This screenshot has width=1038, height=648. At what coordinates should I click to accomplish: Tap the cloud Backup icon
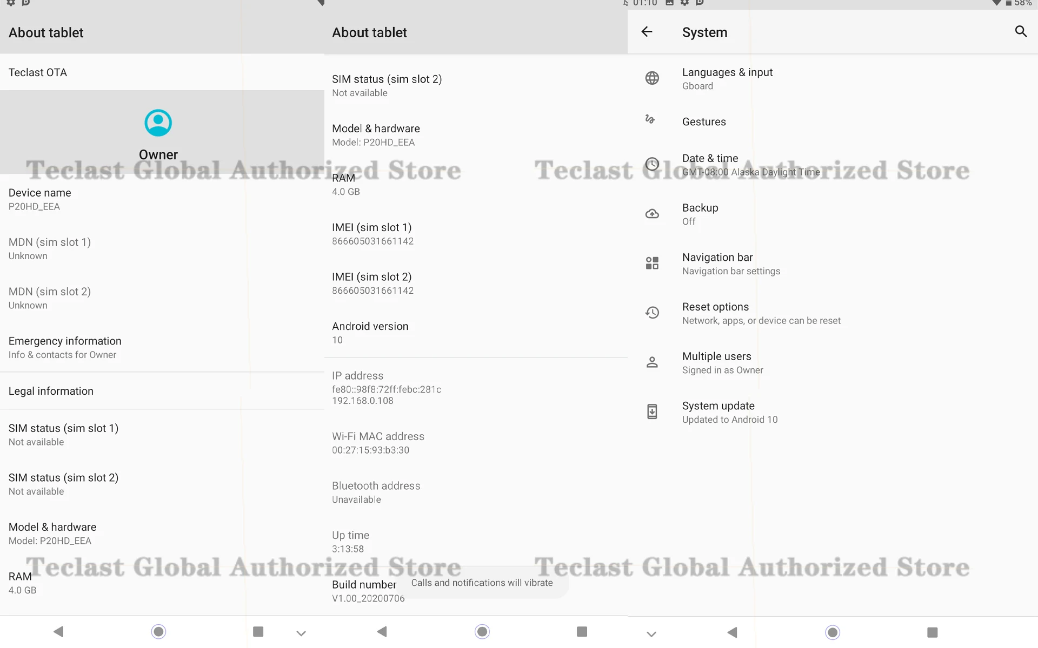tap(652, 214)
